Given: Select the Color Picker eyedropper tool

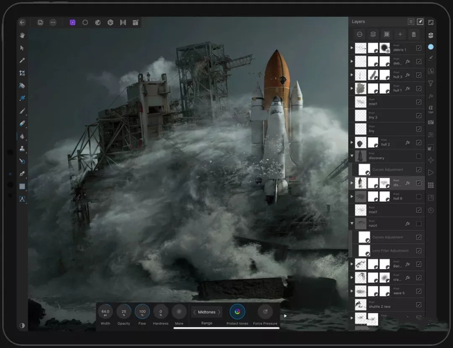Looking at the screenshot, I should [x=22, y=60].
